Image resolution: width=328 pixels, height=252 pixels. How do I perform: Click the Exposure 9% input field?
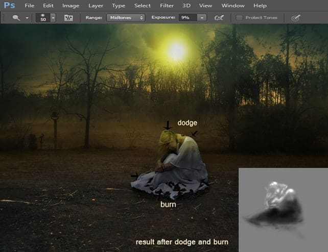pos(188,18)
